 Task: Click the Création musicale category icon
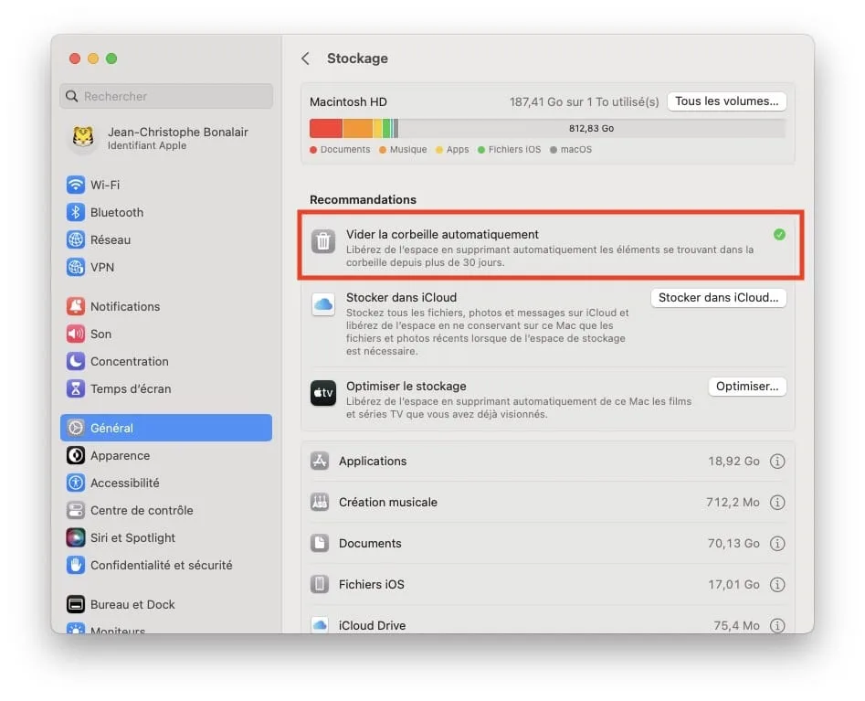(320, 503)
